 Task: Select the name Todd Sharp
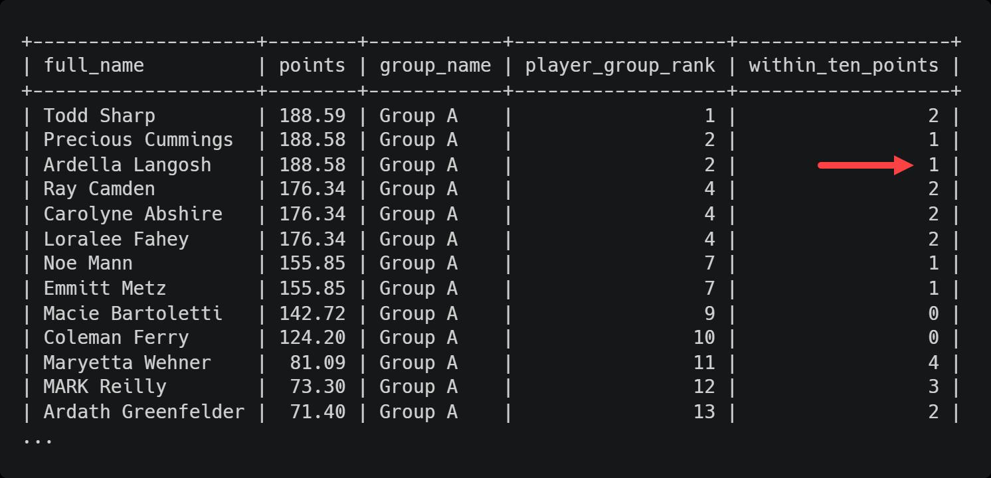[99, 116]
